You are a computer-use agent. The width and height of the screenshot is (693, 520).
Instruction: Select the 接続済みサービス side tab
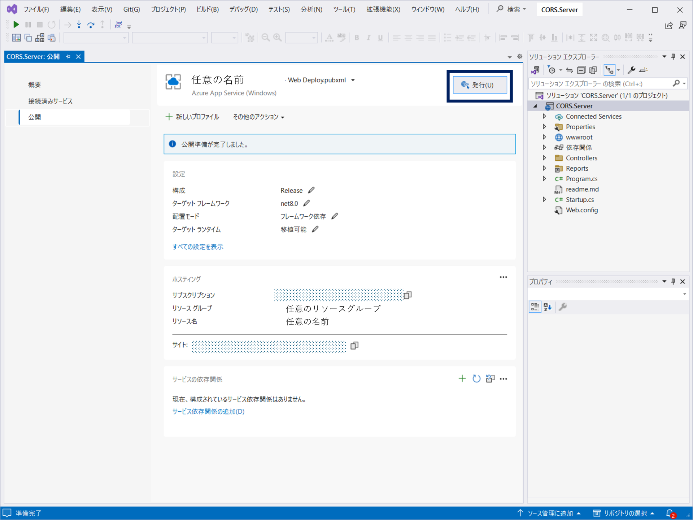tap(51, 101)
